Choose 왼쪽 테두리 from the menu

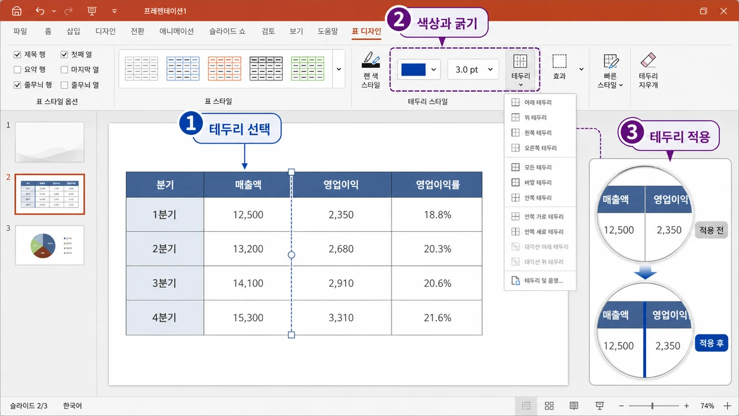point(540,133)
